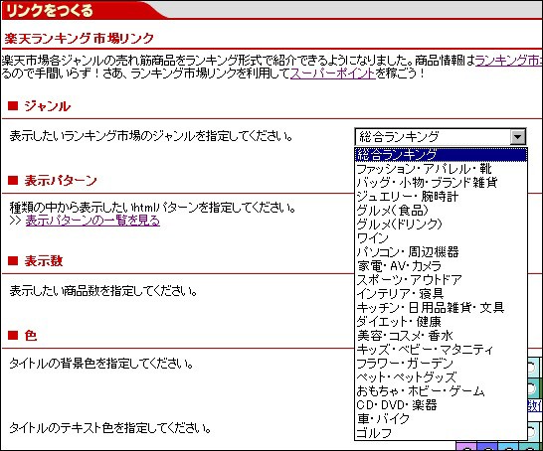Viewport: 543px width, 451px height.
Task: Choose 美容・コスメ・香水 genre
Action: (441, 335)
